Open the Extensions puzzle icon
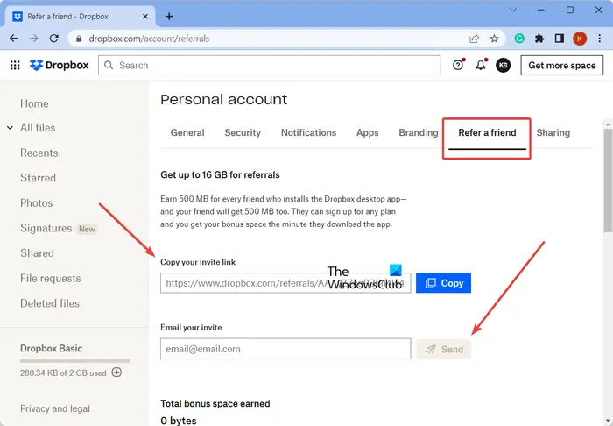The width and height of the screenshot is (613, 426). tap(539, 39)
